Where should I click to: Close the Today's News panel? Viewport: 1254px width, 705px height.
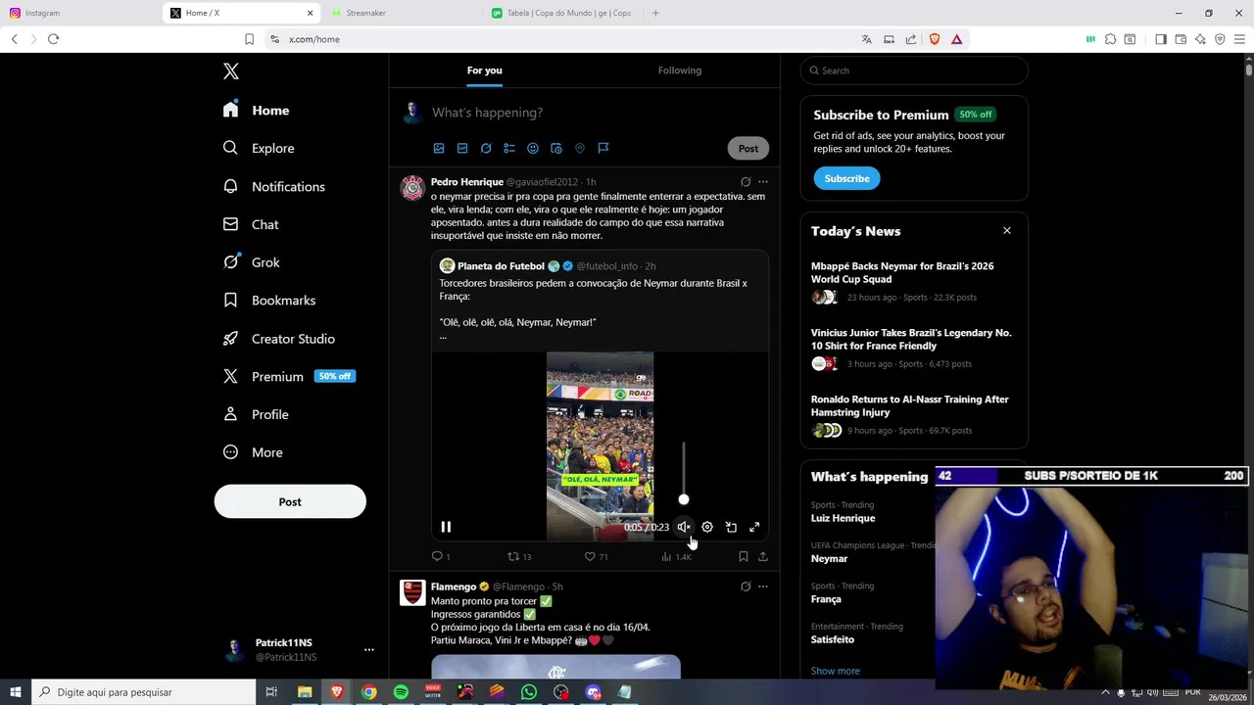1006,231
